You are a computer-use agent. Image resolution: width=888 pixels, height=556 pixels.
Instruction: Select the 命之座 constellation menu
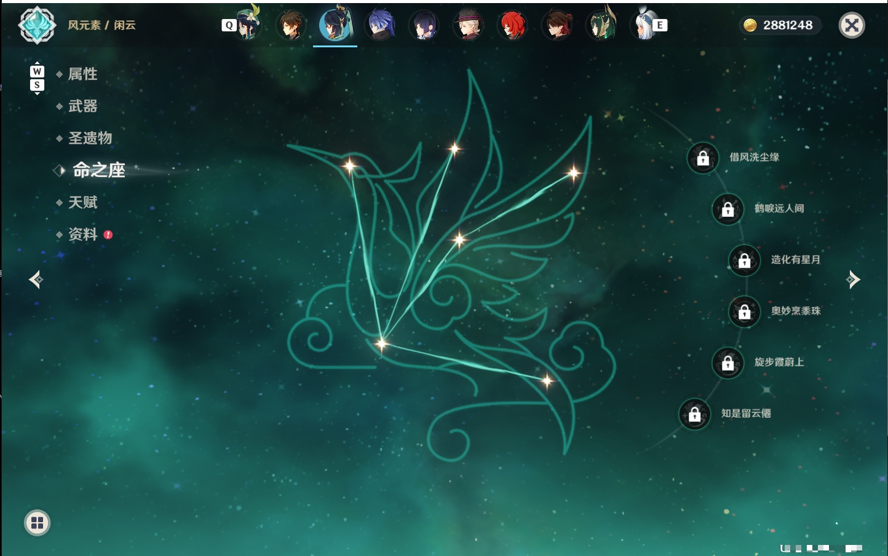click(99, 170)
